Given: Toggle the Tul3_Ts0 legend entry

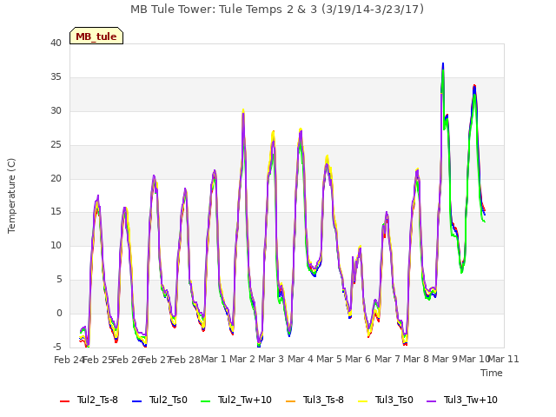Looking at the screenshot, I should point(386,400).
